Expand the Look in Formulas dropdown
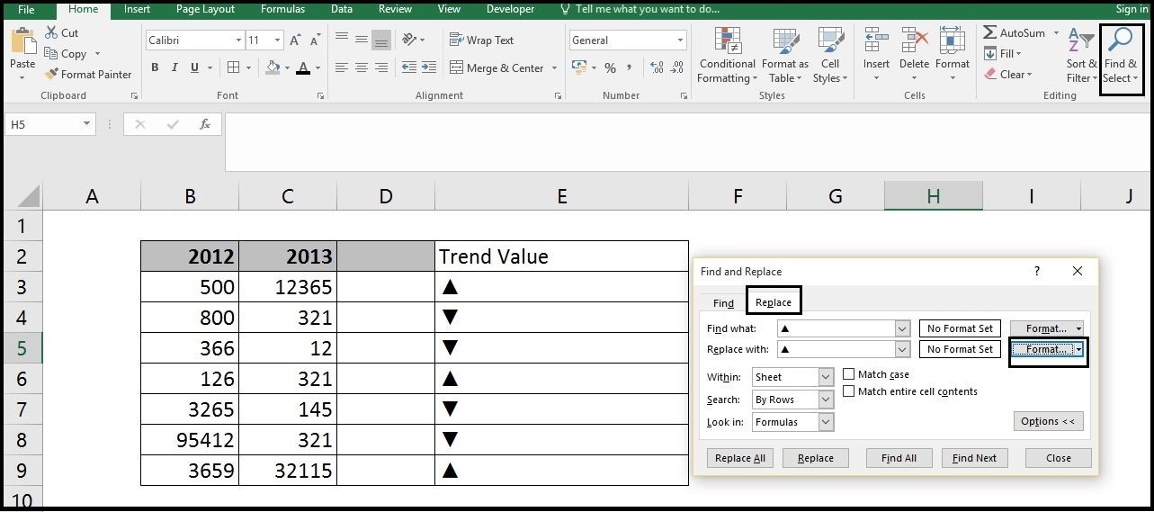1154x512 pixels. pyautogui.click(x=826, y=422)
